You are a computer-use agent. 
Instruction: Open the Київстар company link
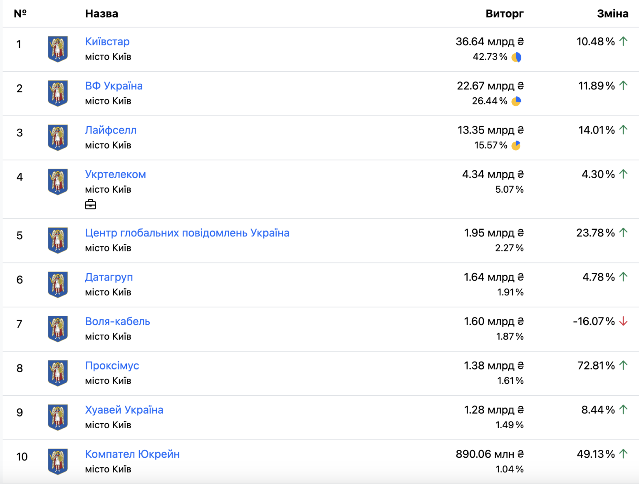pyautogui.click(x=107, y=42)
